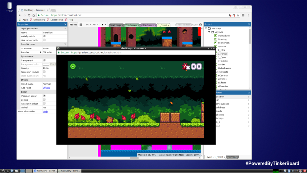Switch to the Tilemap bottom tab

[x=231, y=157]
